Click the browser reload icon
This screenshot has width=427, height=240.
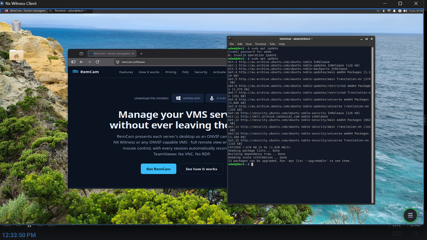coord(97,62)
